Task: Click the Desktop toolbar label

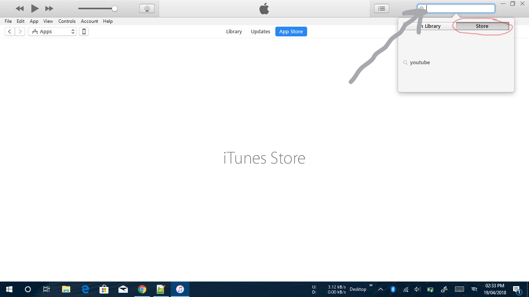Action: (x=358, y=289)
